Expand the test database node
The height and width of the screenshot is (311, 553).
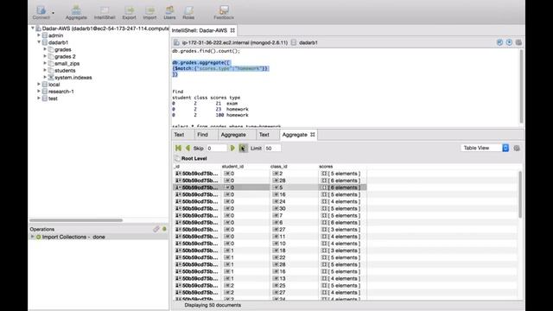click(39, 98)
